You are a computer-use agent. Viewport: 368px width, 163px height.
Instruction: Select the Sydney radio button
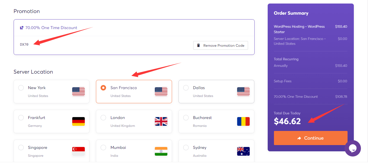tap(186, 148)
